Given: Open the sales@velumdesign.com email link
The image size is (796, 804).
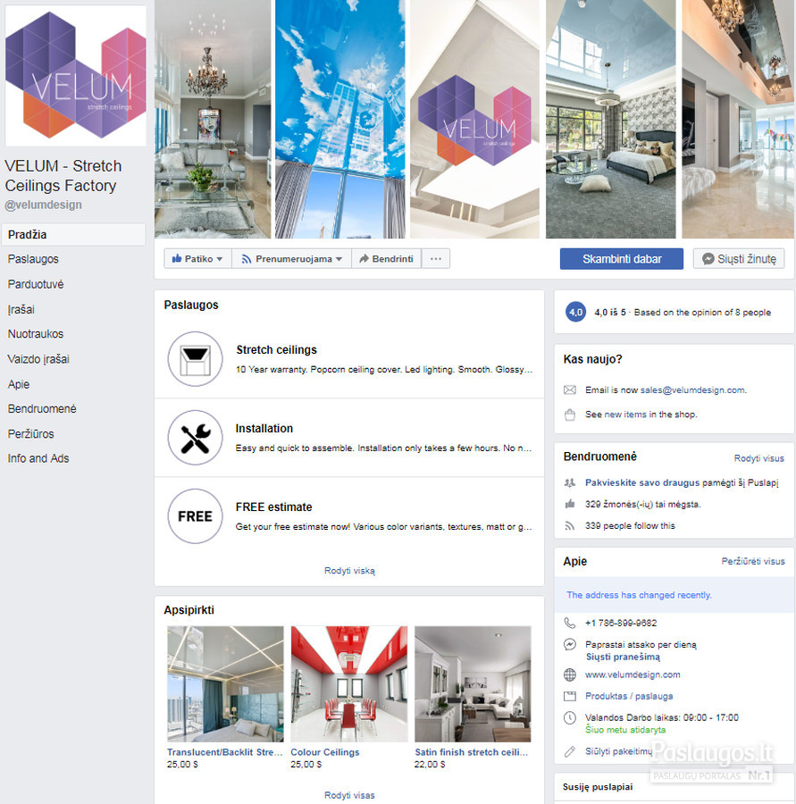Looking at the screenshot, I should 692,390.
